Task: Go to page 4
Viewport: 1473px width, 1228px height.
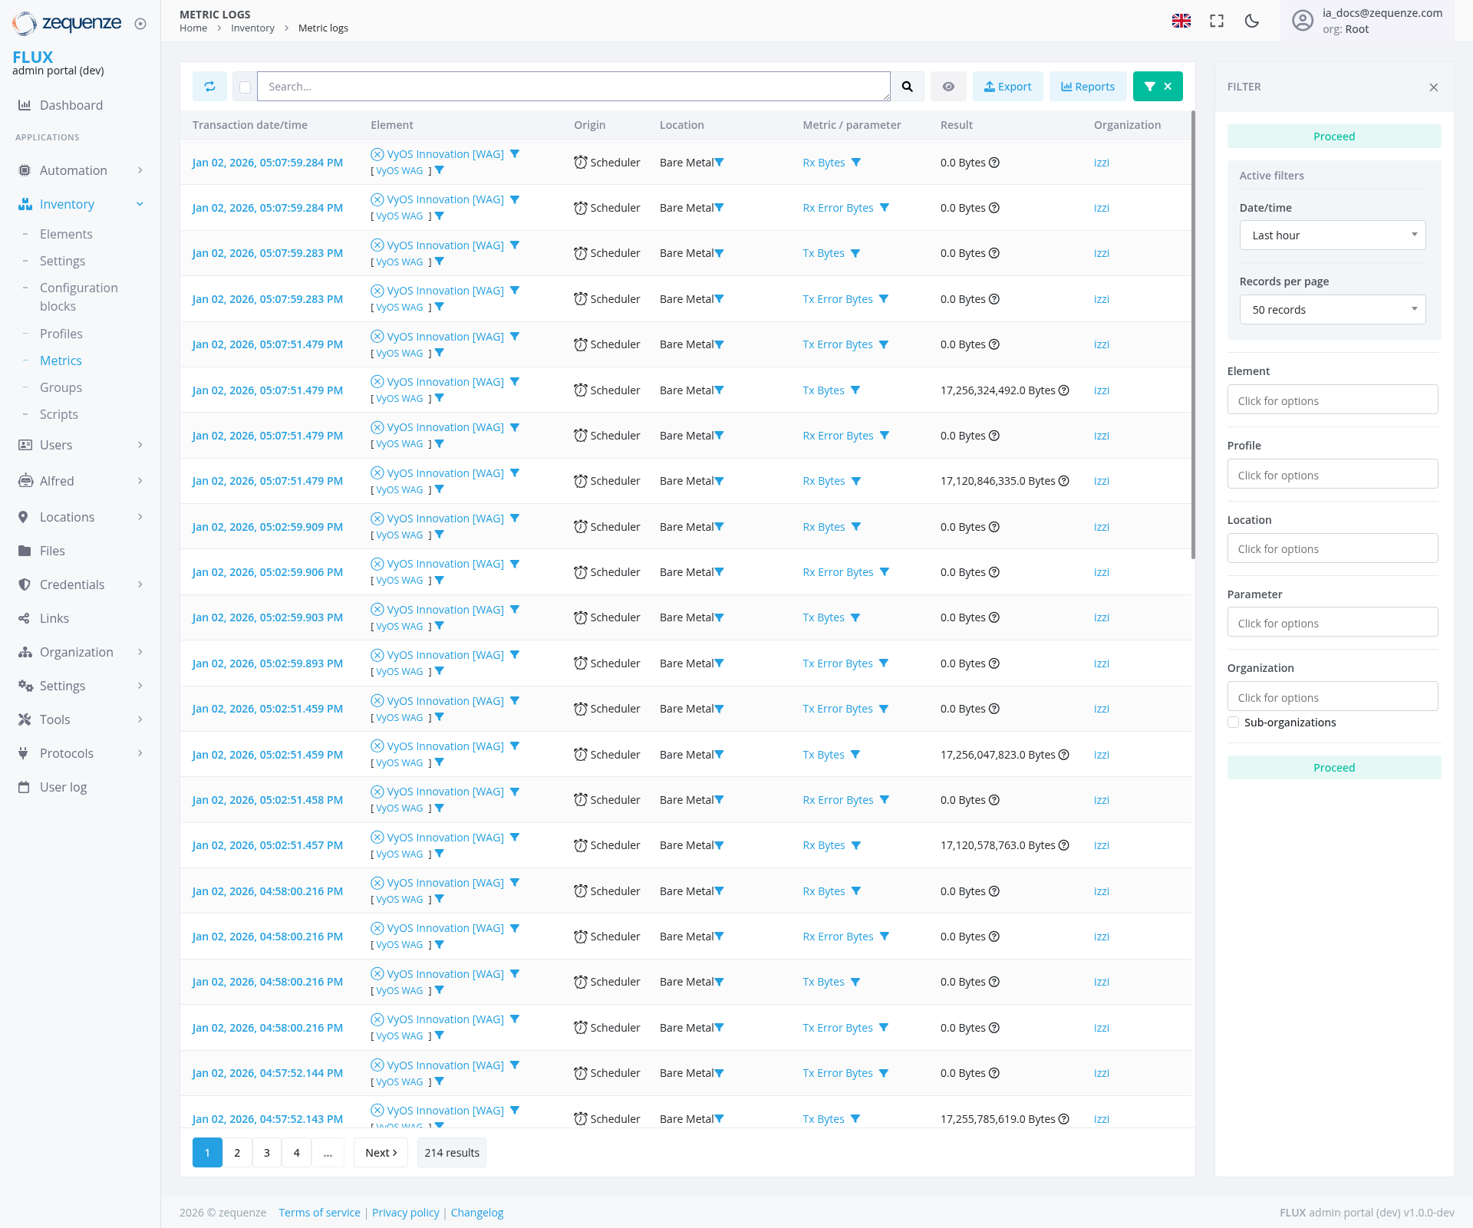Action: pos(296,1153)
